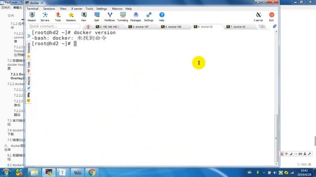The width and height of the screenshot is (316, 177).
Task: Open the Typora T taskbar button
Action: [x=63, y=173]
